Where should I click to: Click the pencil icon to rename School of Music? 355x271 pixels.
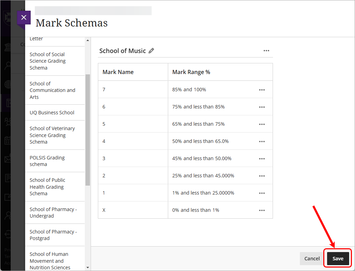[x=151, y=50]
